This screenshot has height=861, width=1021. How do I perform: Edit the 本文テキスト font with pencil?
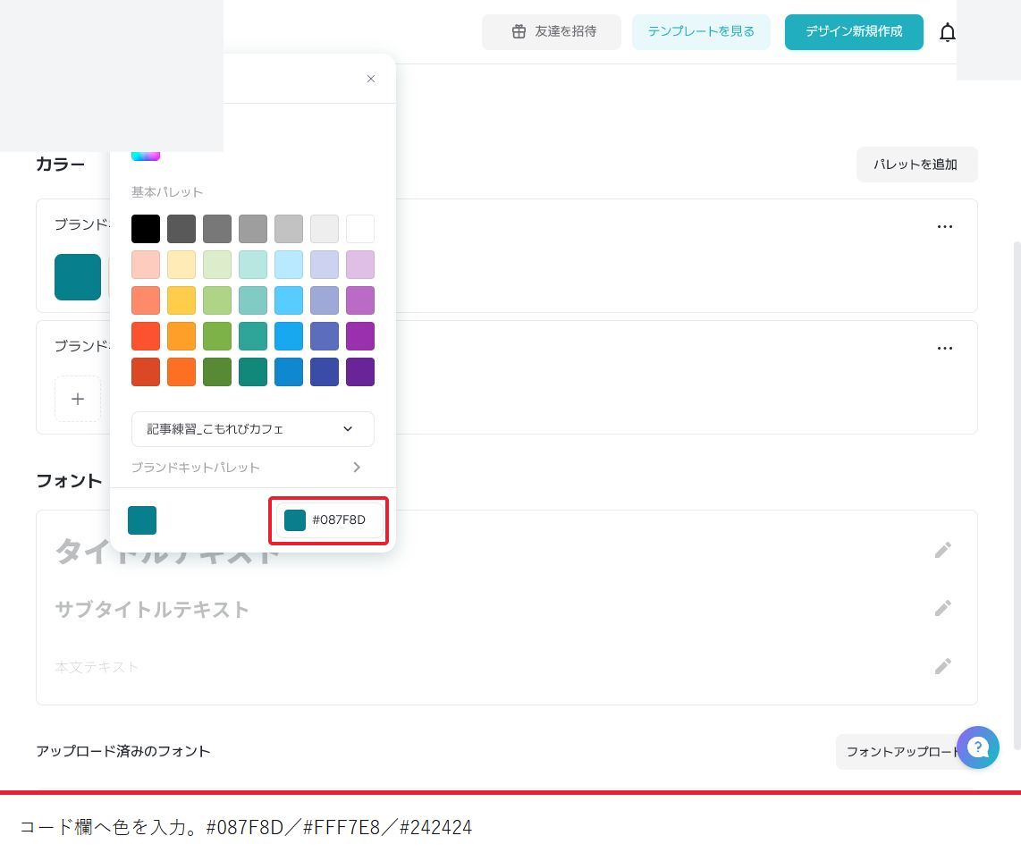click(x=942, y=666)
